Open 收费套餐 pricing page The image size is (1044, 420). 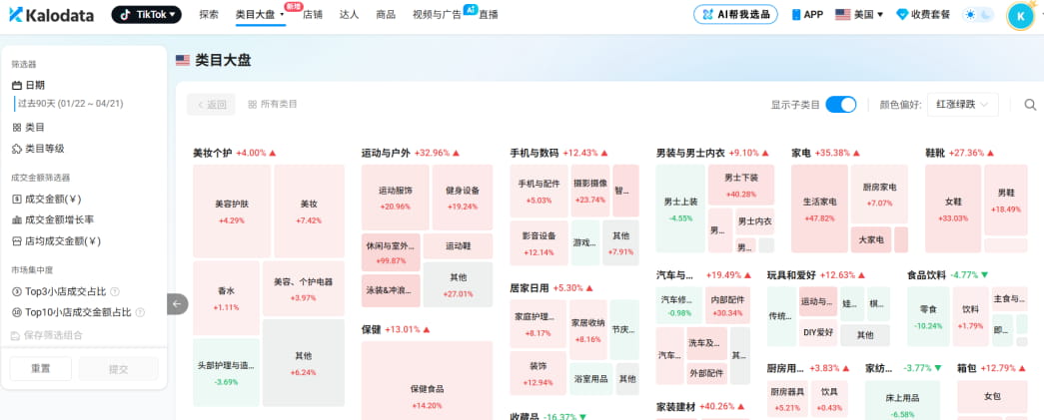[x=923, y=14]
